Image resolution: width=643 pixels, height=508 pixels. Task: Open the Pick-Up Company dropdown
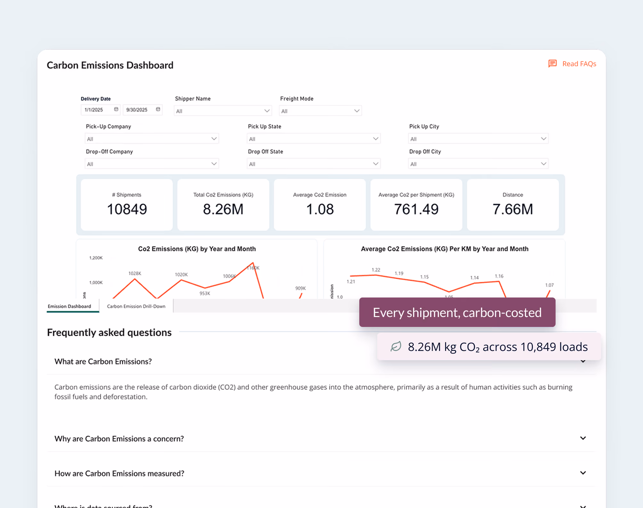pos(152,139)
